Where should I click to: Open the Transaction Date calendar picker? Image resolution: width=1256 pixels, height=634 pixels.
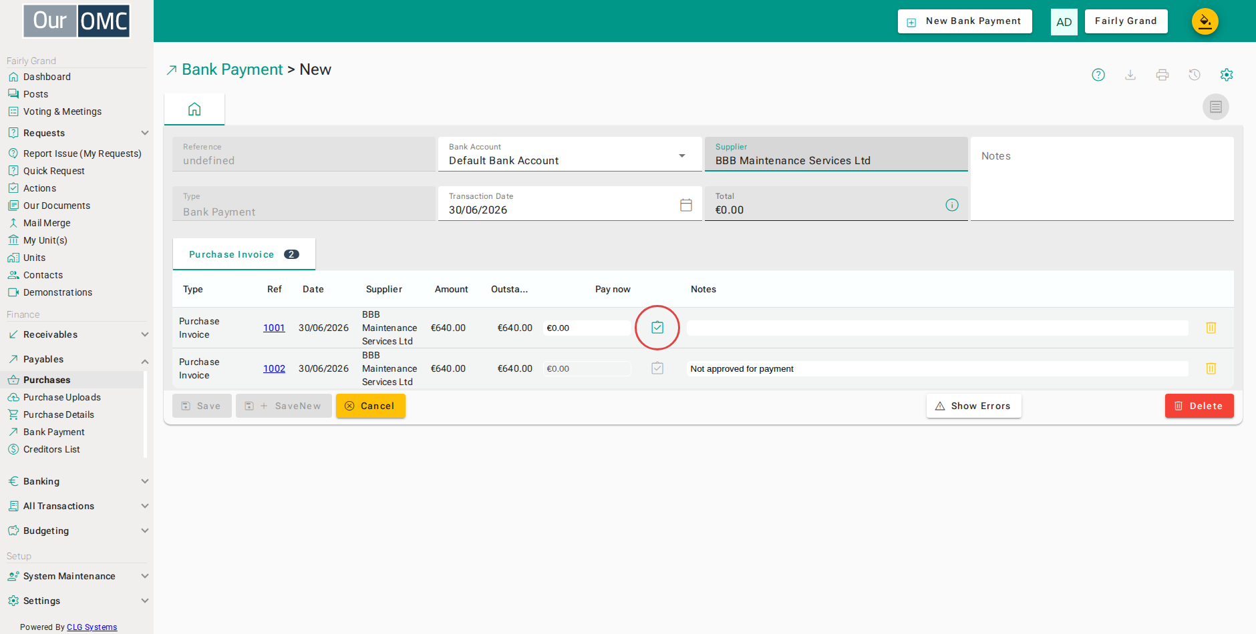click(686, 205)
